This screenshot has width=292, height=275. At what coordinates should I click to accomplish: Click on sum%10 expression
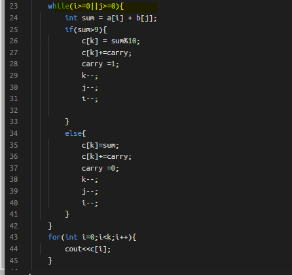(x=124, y=41)
